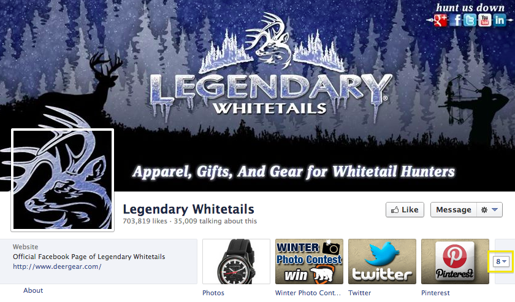Click the Google Plus icon in cover

pyautogui.click(x=440, y=20)
